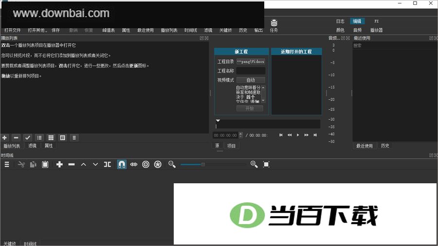
Task: Select the 源 player tab
Action: (x=217, y=145)
